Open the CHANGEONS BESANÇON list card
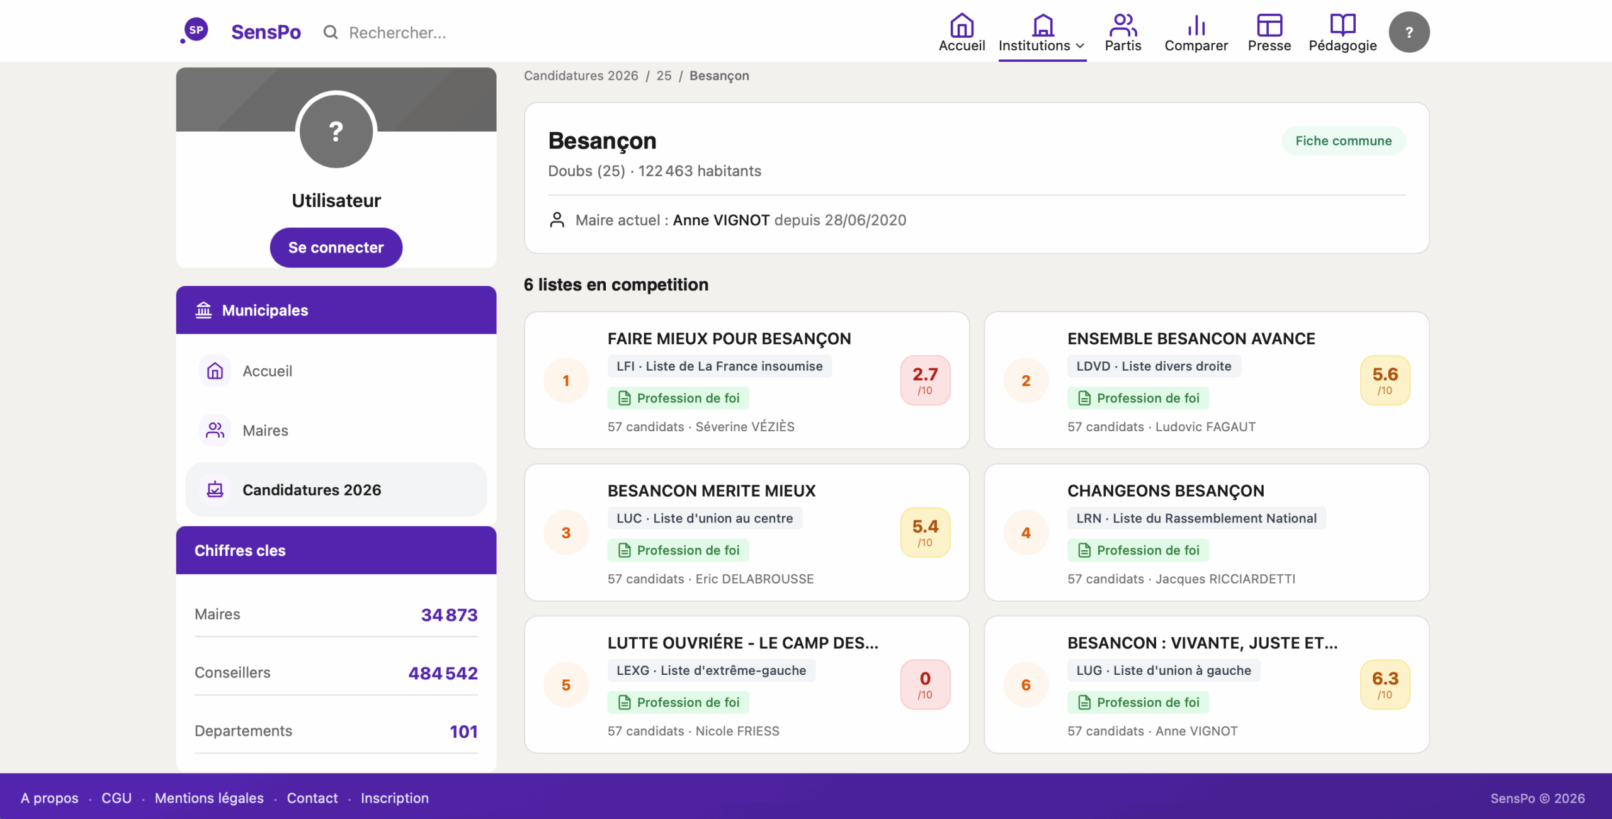The height and width of the screenshot is (819, 1612). (x=1166, y=490)
